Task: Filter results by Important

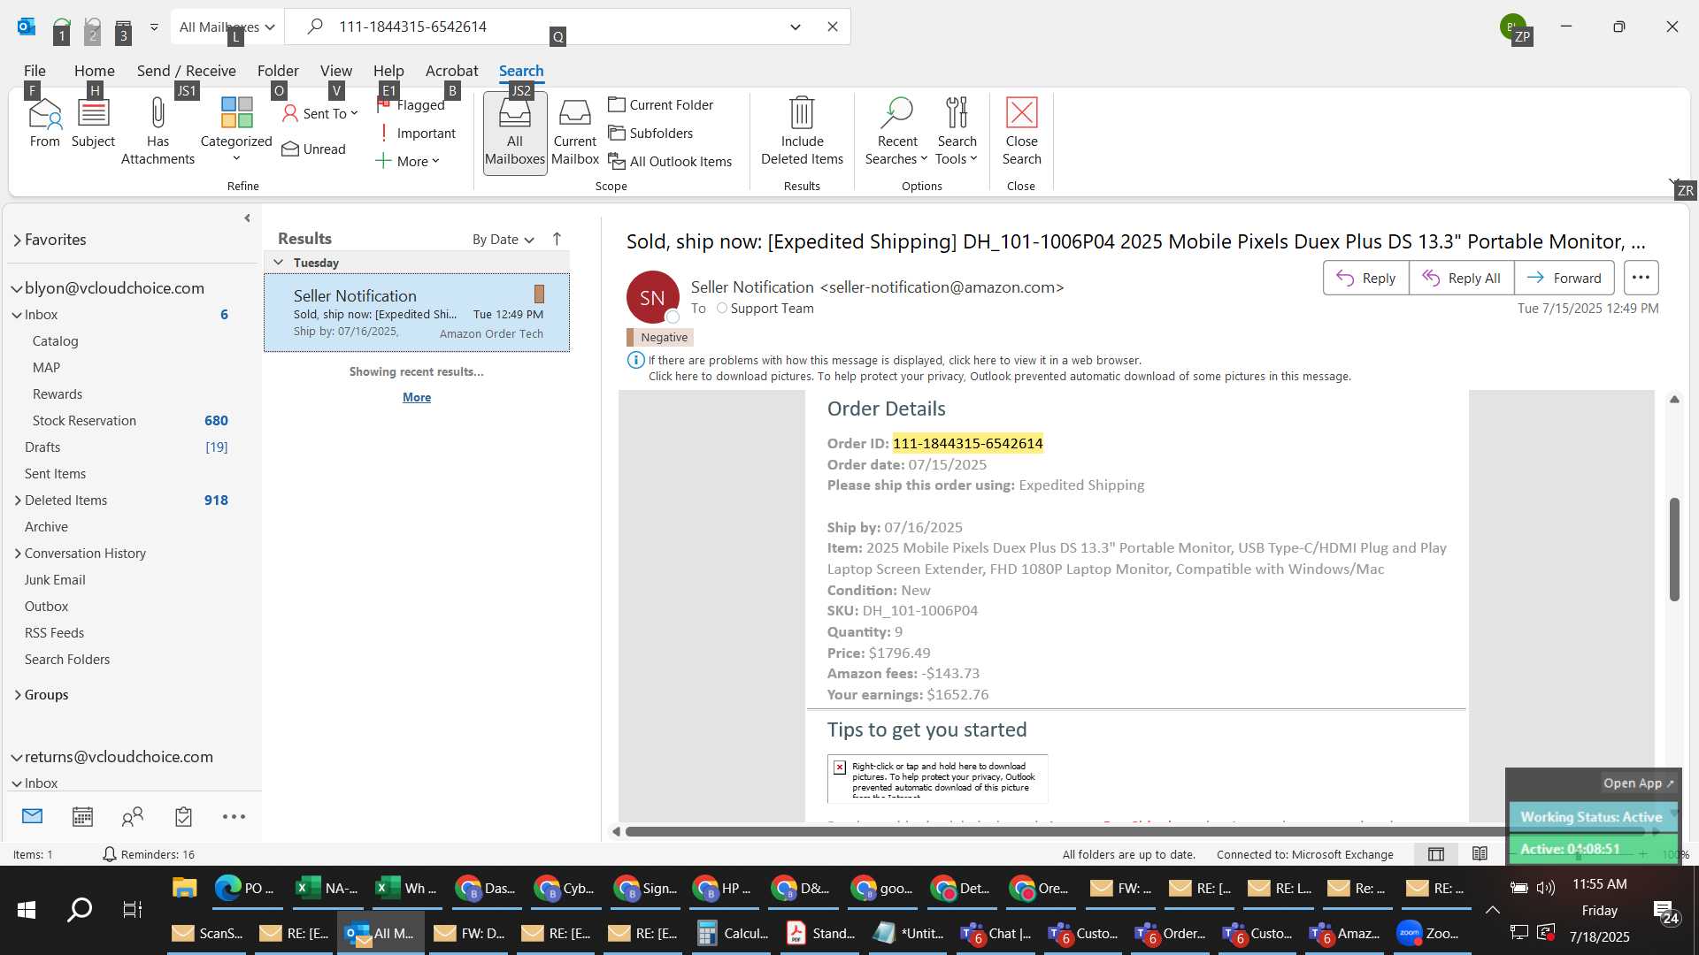Action: coord(416,133)
